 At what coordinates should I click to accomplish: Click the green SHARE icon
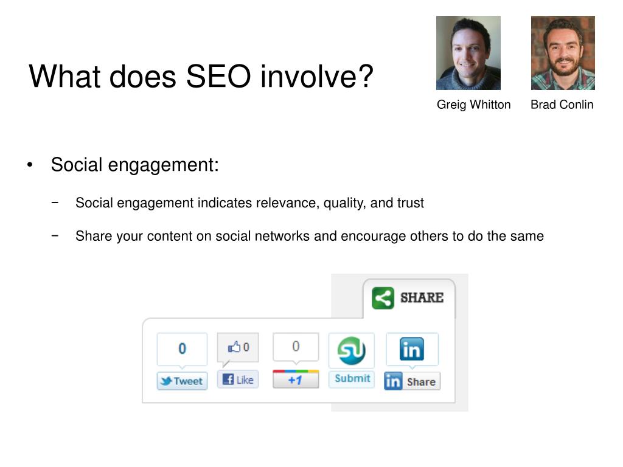pos(383,298)
